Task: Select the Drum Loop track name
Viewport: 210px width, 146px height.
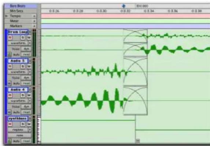Action: pyautogui.click(x=18, y=32)
